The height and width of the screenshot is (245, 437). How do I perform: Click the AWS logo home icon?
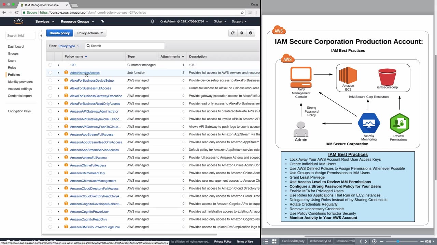pos(18,21)
